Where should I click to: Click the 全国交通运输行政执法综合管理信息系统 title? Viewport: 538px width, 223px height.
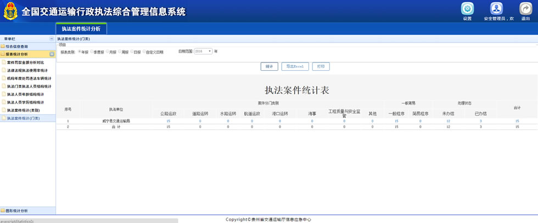click(104, 12)
